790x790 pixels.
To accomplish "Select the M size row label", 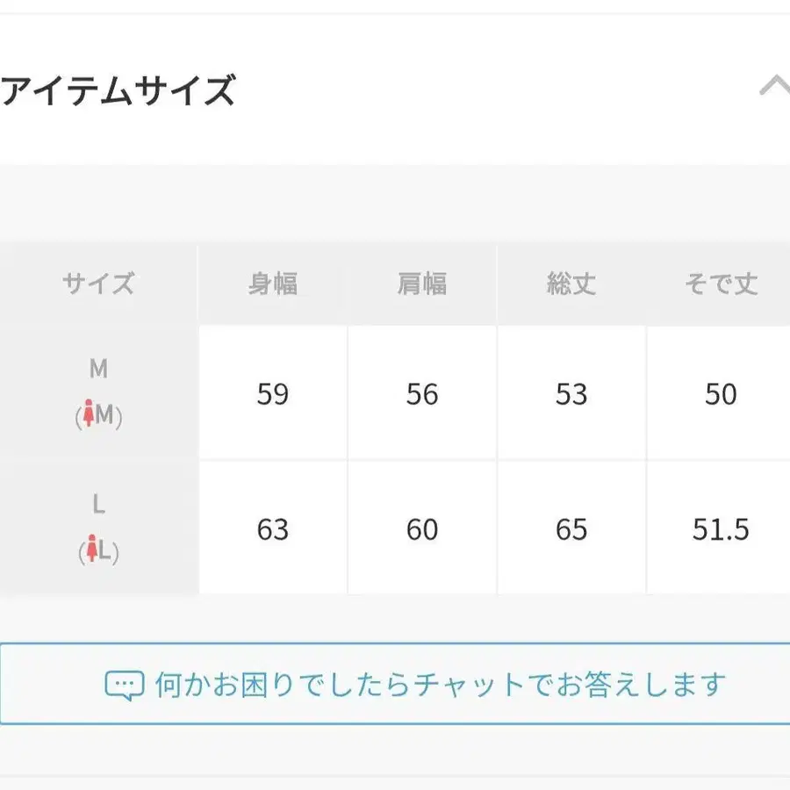I will tap(98, 370).
